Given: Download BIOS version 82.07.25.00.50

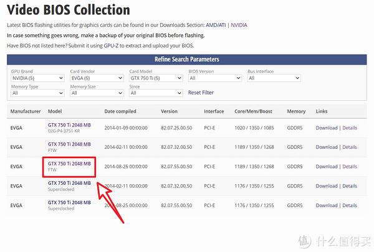Looking at the screenshot, I should 327,128.
